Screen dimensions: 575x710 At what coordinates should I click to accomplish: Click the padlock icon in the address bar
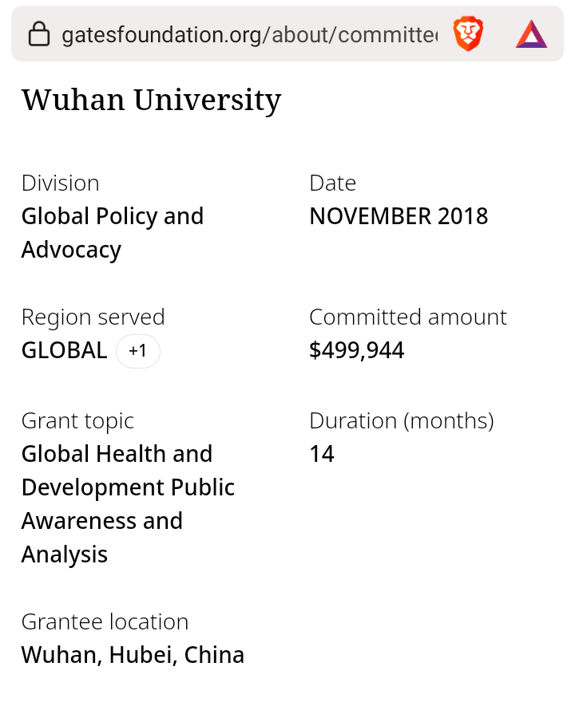coord(38,34)
